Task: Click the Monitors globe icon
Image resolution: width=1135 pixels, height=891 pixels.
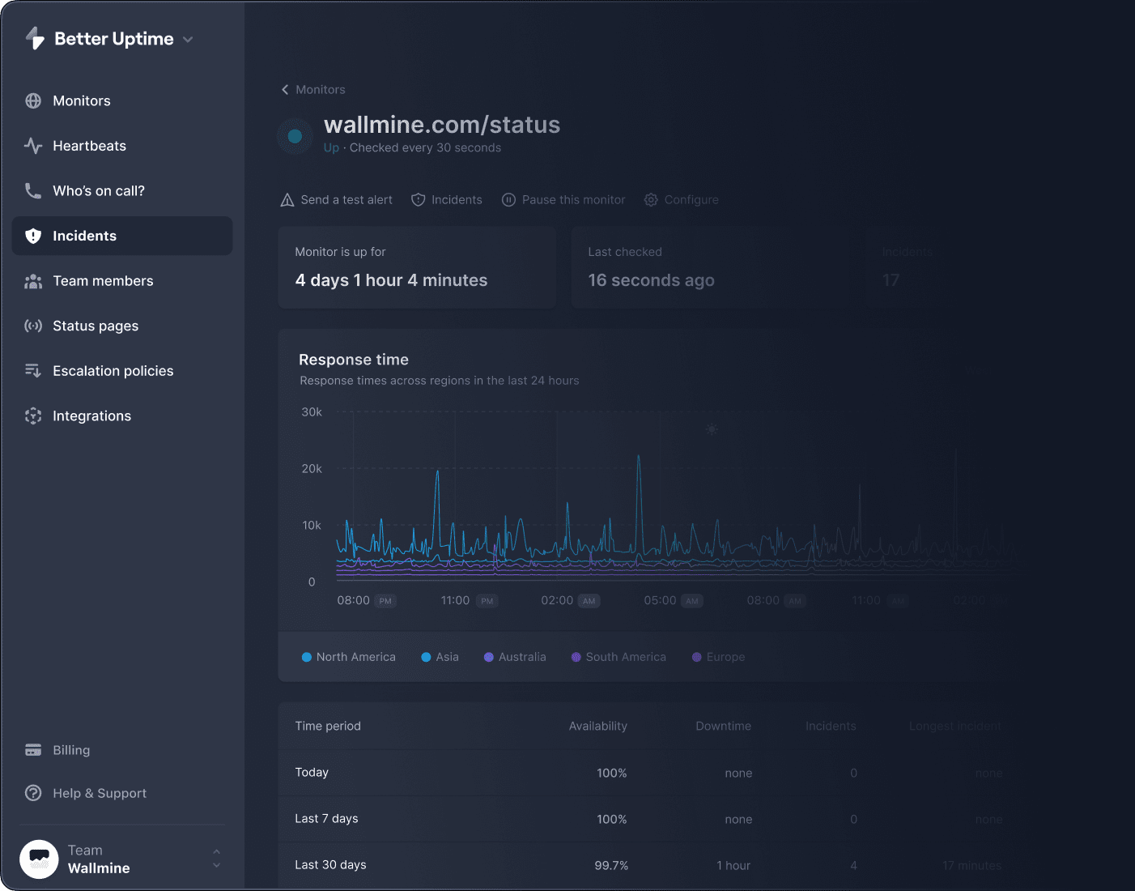Action: [x=33, y=100]
